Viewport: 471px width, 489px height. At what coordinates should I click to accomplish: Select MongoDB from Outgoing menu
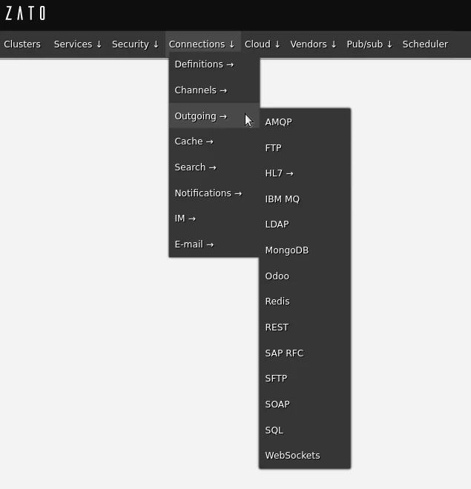286,250
